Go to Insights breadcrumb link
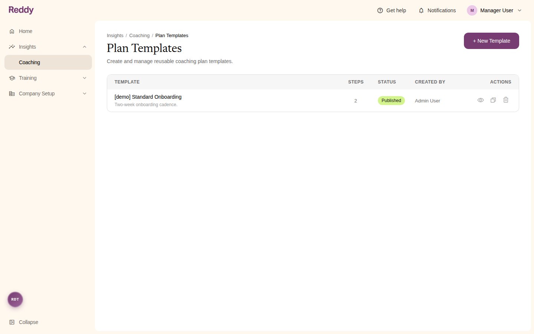This screenshot has width=534, height=334. click(115, 36)
